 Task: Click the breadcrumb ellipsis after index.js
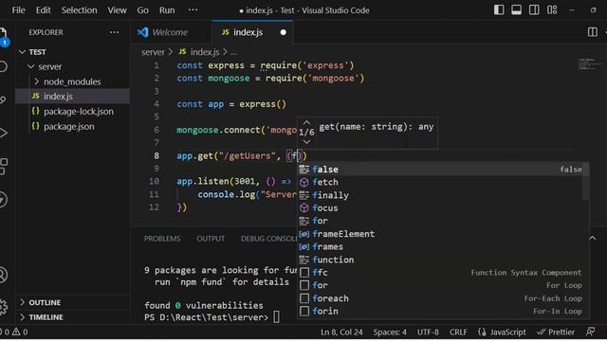(x=233, y=52)
